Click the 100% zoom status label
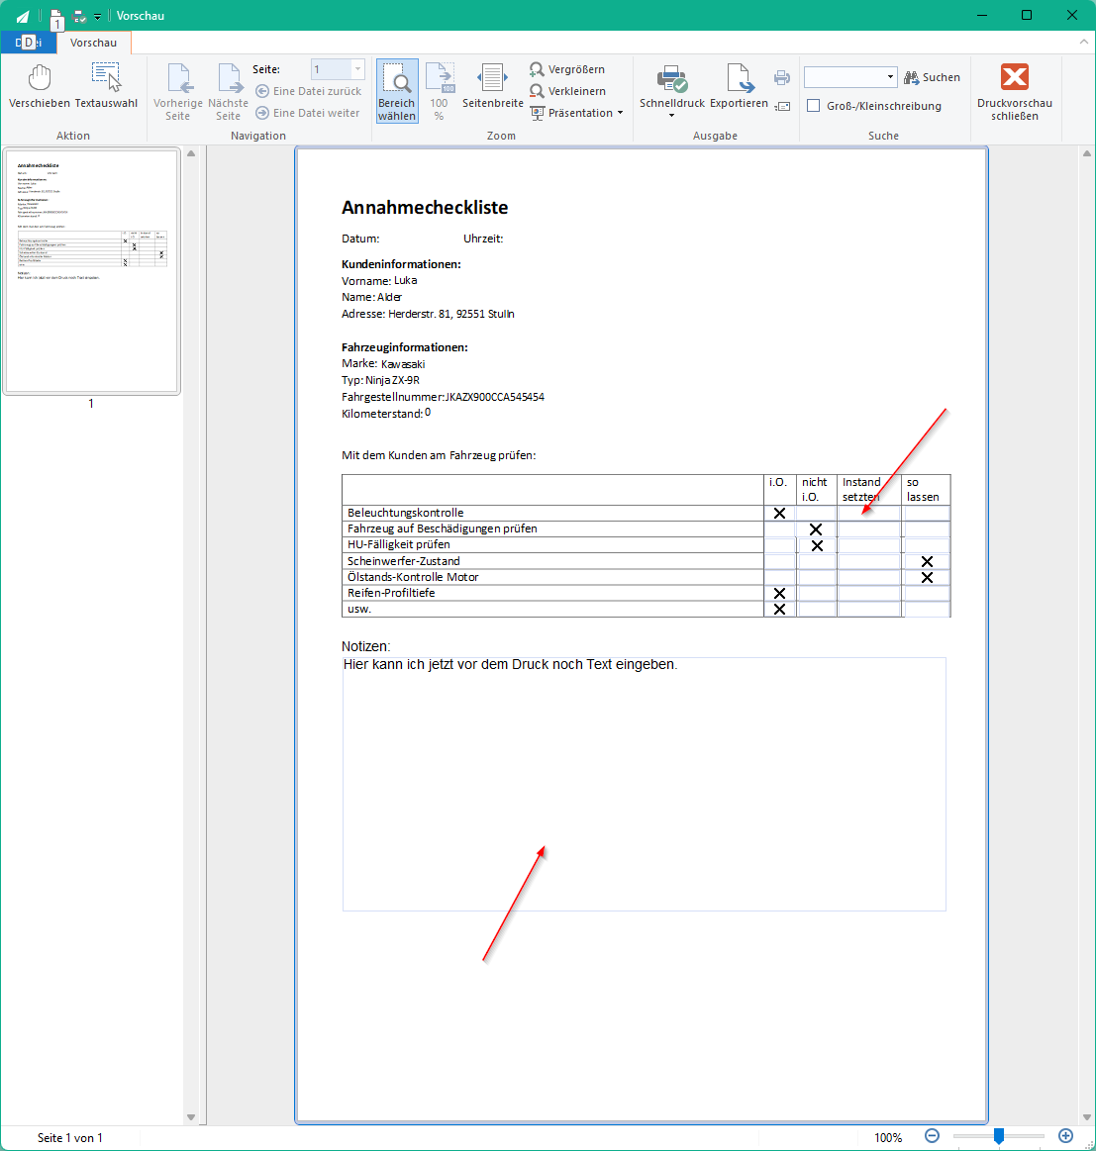 [888, 1137]
